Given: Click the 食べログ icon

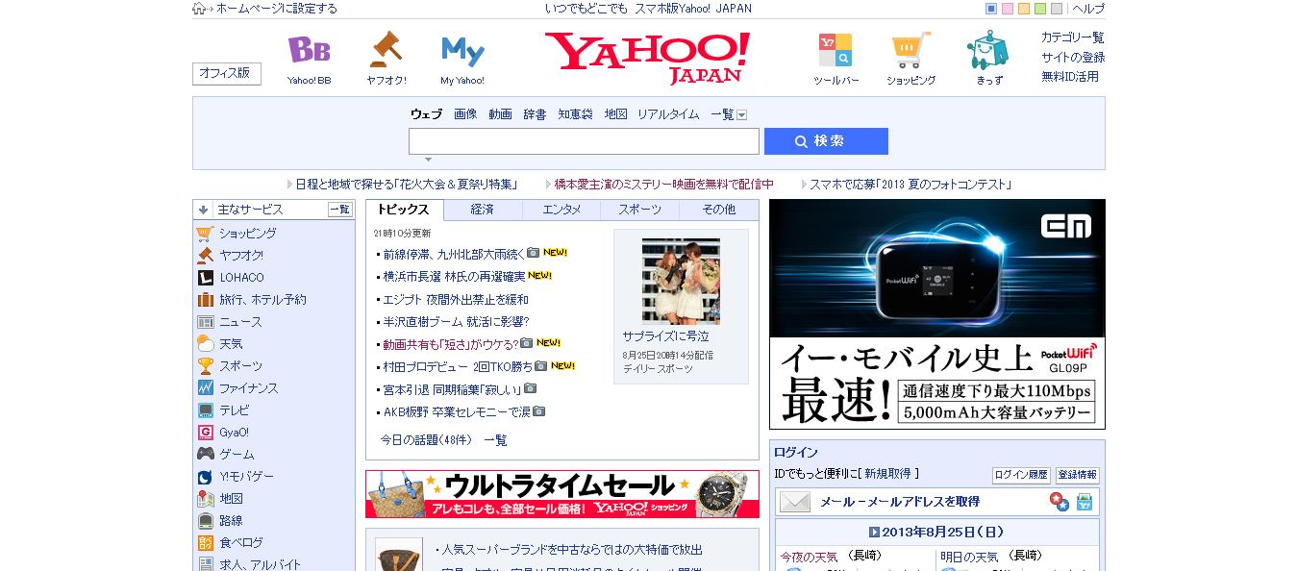Looking at the screenshot, I should pos(205,542).
